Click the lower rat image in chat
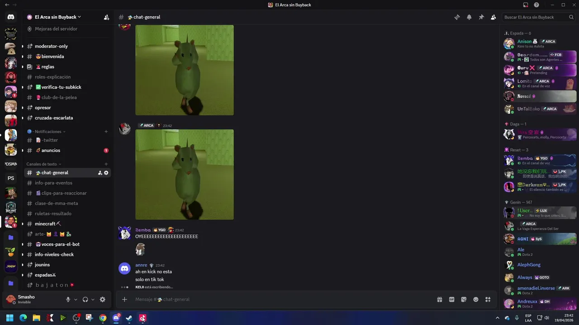 (x=185, y=175)
